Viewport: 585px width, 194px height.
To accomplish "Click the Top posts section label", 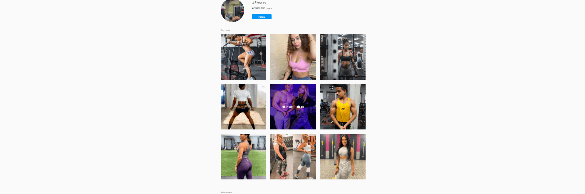I will click(x=225, y=30).
